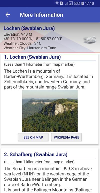Tap the battery status icon
This screenshot has width=100, height=193.
[82, 4]
